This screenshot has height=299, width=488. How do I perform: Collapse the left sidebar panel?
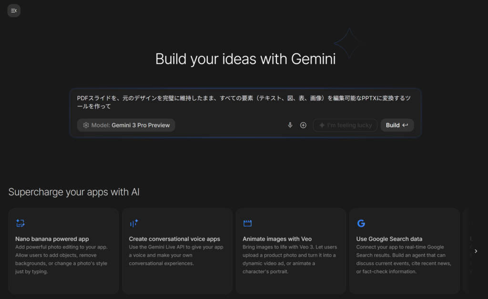[13, 10]
